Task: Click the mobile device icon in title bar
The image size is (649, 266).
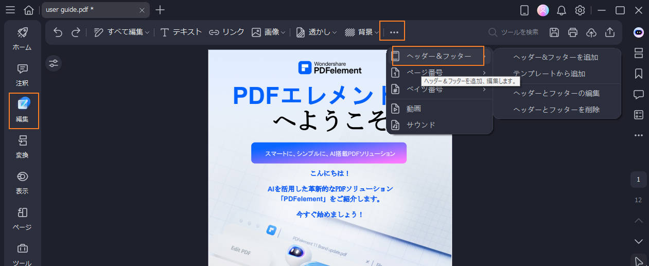Action: [x=524, y=10]
